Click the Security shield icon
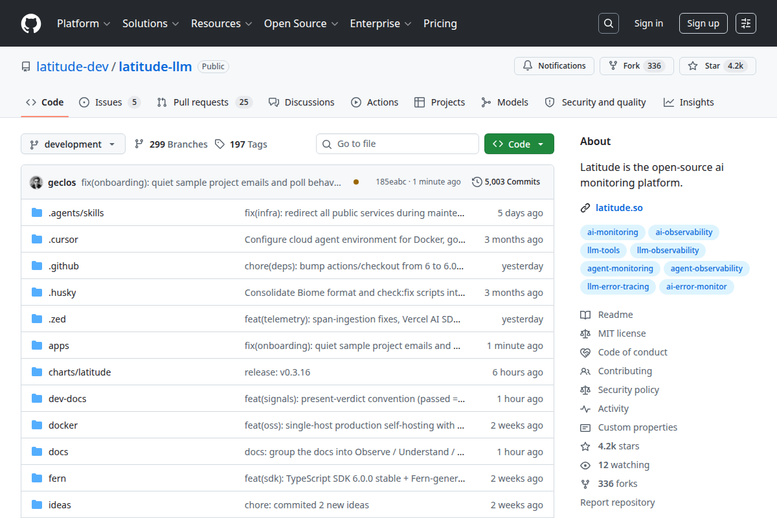Viewport: 777px width, 518px height. (550, 102)
